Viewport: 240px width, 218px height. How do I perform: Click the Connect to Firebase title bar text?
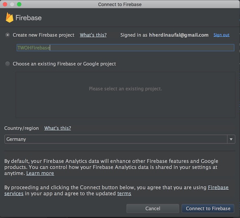120,4
